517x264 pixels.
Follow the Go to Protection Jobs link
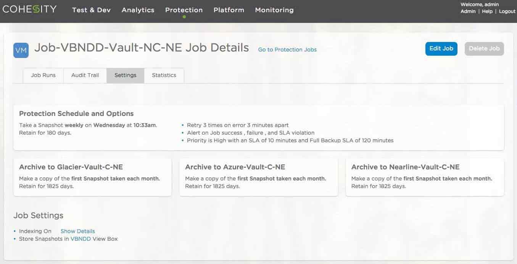tap(287, 50)
